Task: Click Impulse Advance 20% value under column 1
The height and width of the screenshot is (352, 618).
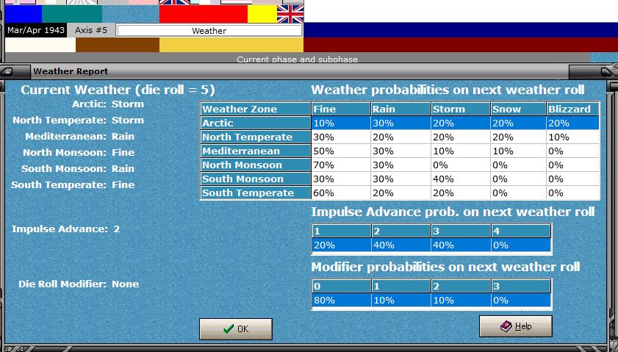Action: [341, 245]
